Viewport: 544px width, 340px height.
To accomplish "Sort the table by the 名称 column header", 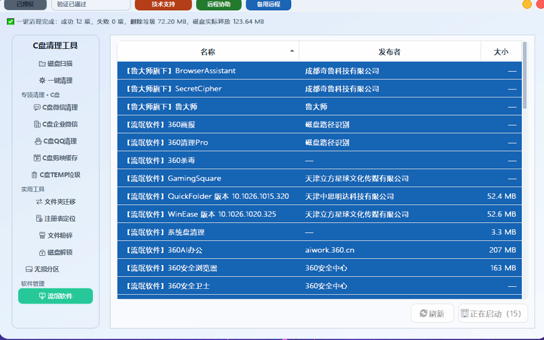I will coord(208,52).
